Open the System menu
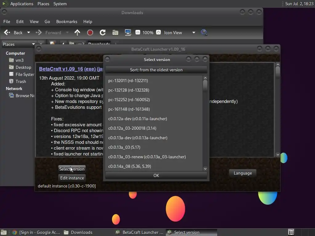The height and width of the screenshot is (236, 315). tap(60, 4)
